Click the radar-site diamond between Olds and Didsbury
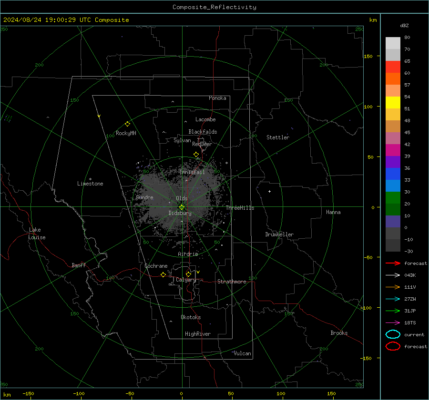This screenshot has width=429, height=400. [x=182, y=207]
